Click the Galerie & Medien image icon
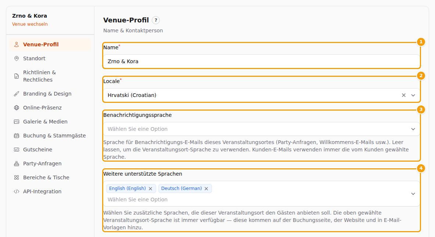The image size is (435, 237). [x=17, y=122]
